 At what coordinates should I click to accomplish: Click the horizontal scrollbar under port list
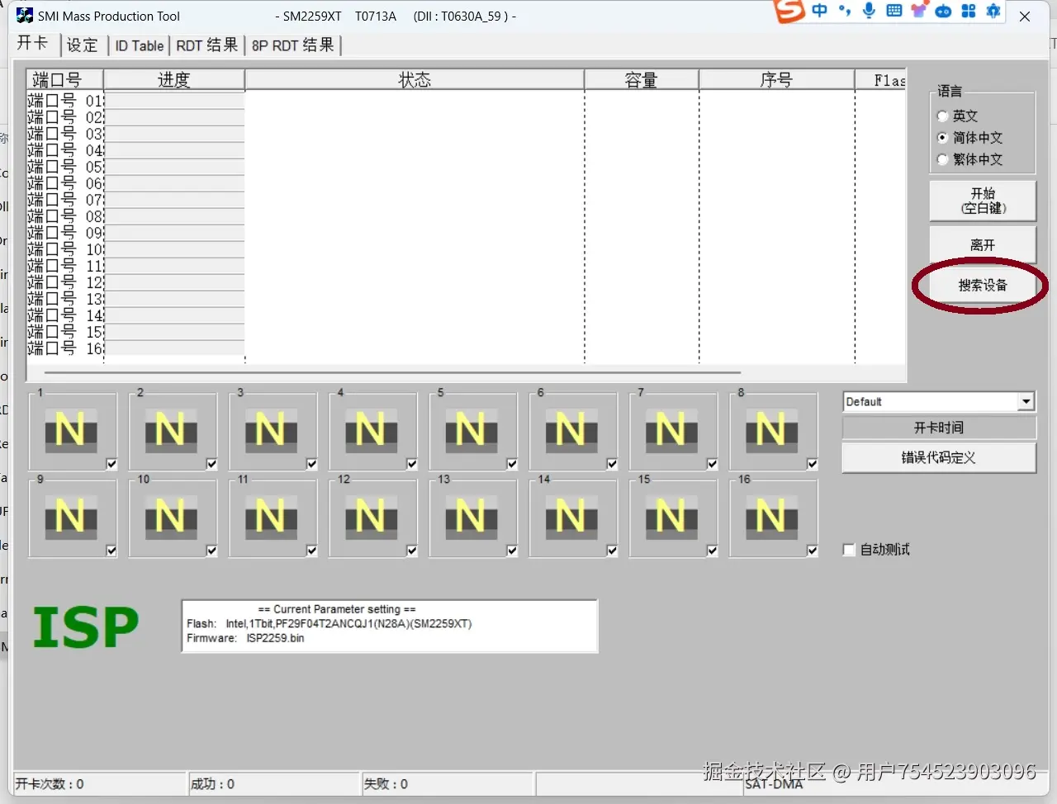click(393, 372)
